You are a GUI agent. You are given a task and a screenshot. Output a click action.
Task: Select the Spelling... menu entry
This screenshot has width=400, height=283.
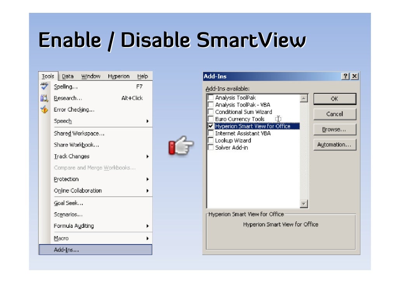pos(96,87)
